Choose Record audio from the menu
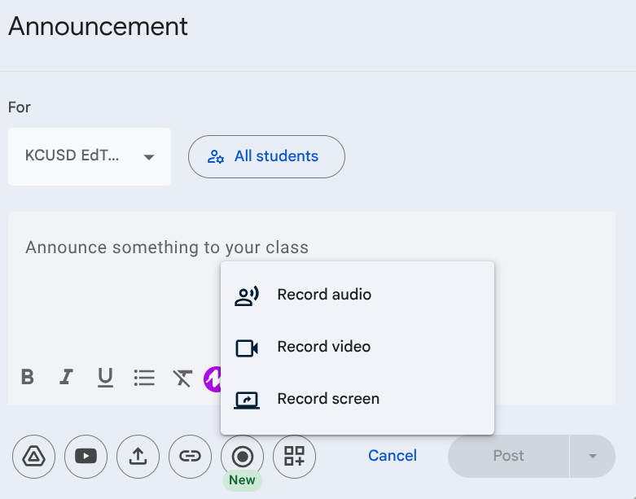636x499 pixels. tap(324, 295)
